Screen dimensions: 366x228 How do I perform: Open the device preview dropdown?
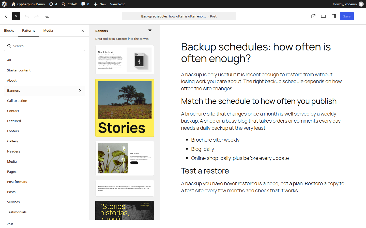pos(324,16)
